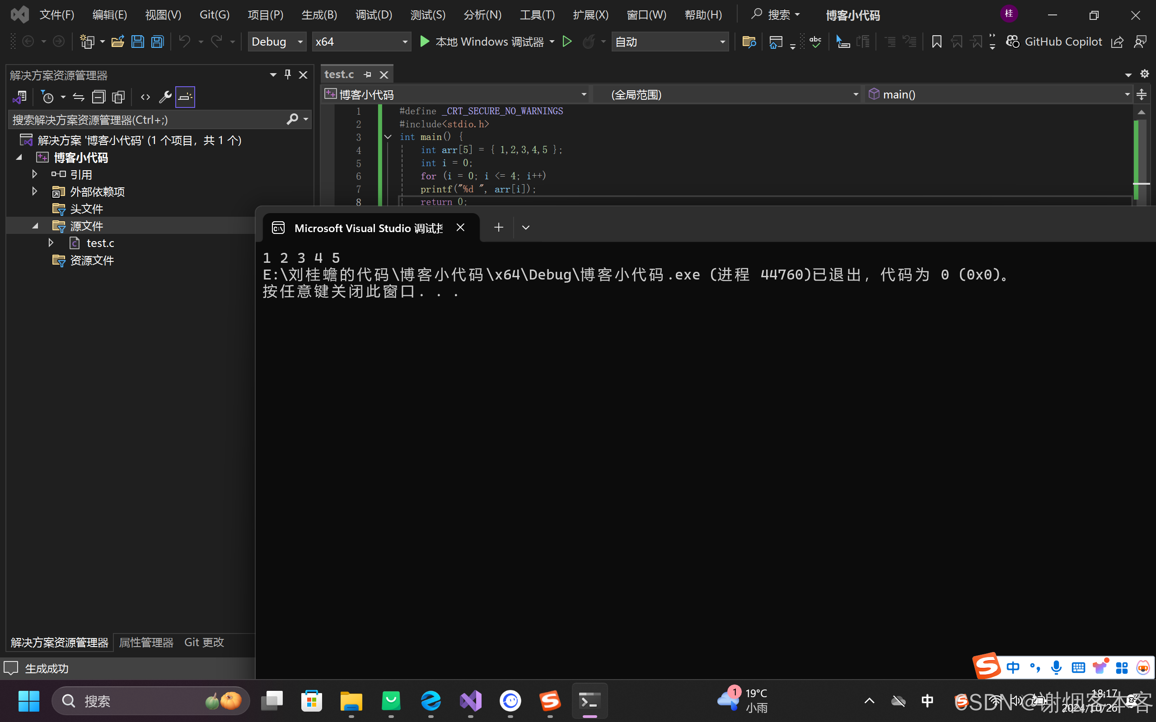Click the bookmark toggle icon in toolbar
1156x722 pixels.
[936, 42]
